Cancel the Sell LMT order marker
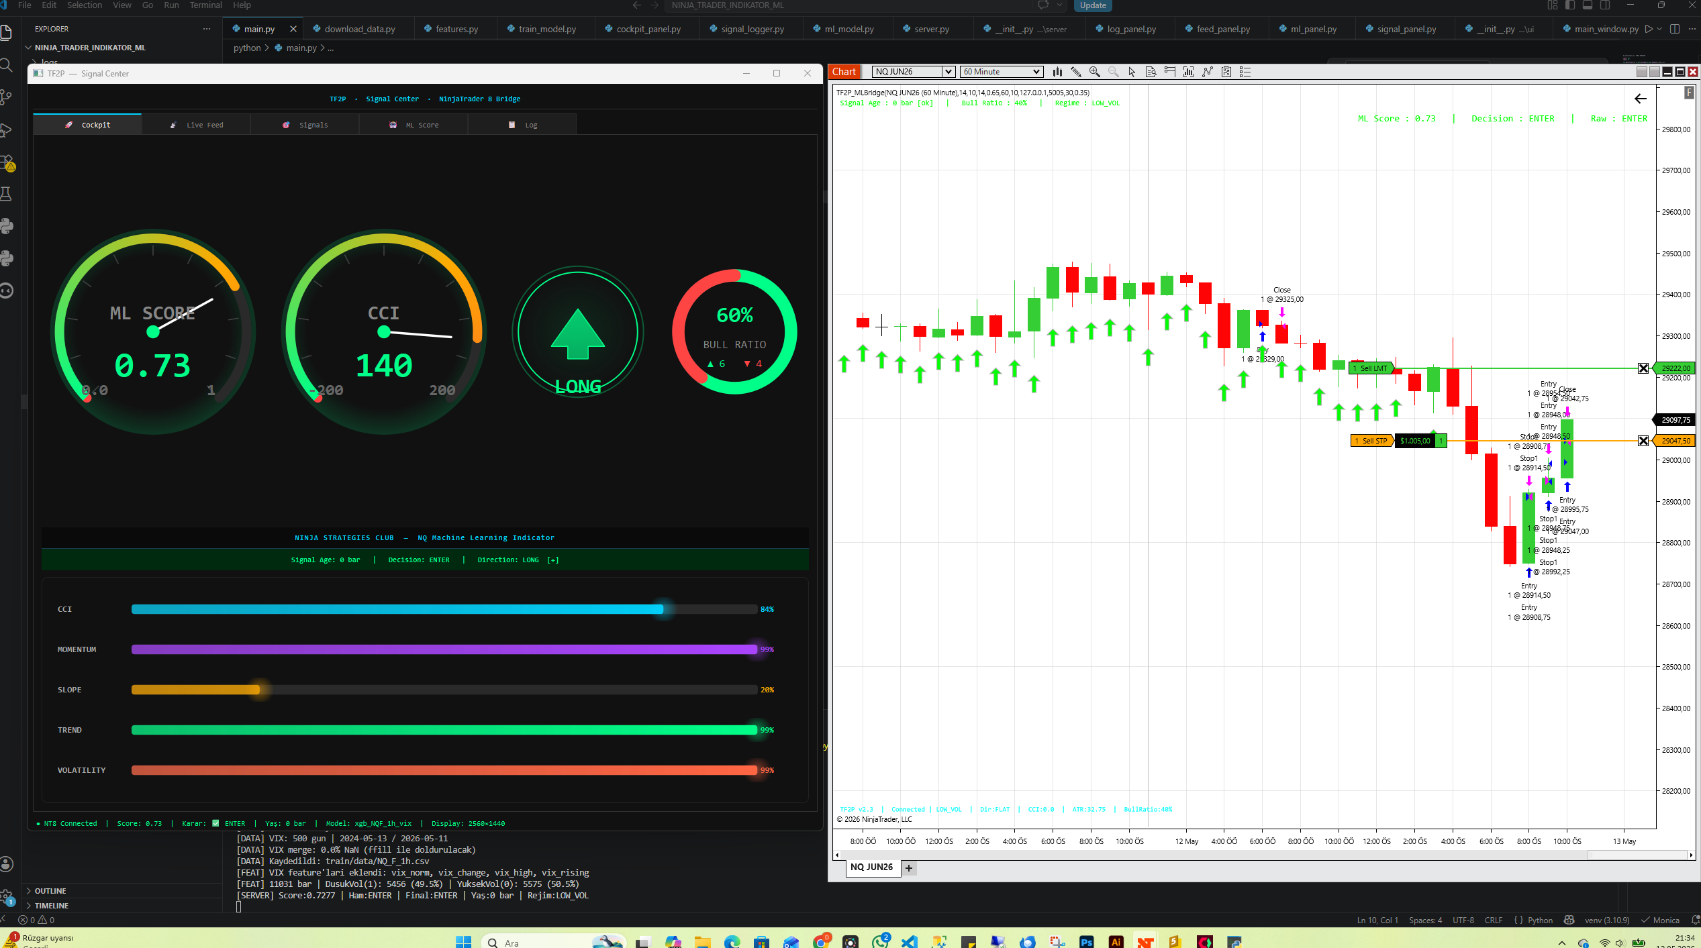 pyautogui.click(x=1643, y=368)
